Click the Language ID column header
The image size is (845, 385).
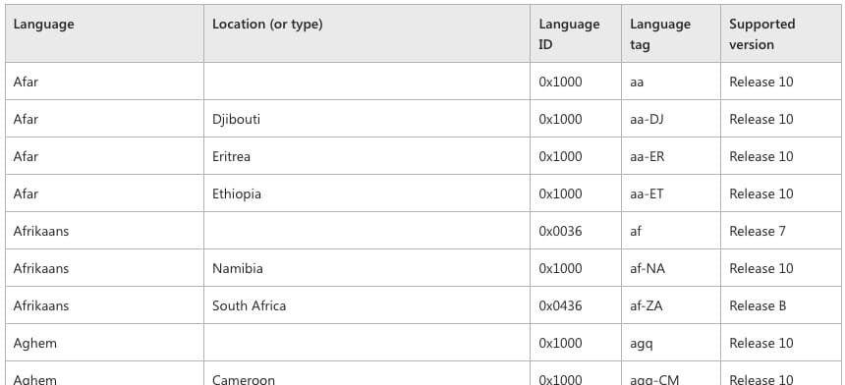pyautogui.click(x=576, y=33)
